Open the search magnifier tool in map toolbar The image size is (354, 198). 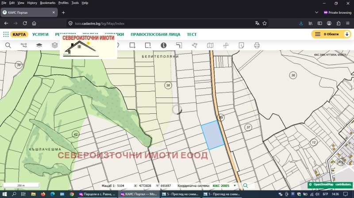pos(8,45)
